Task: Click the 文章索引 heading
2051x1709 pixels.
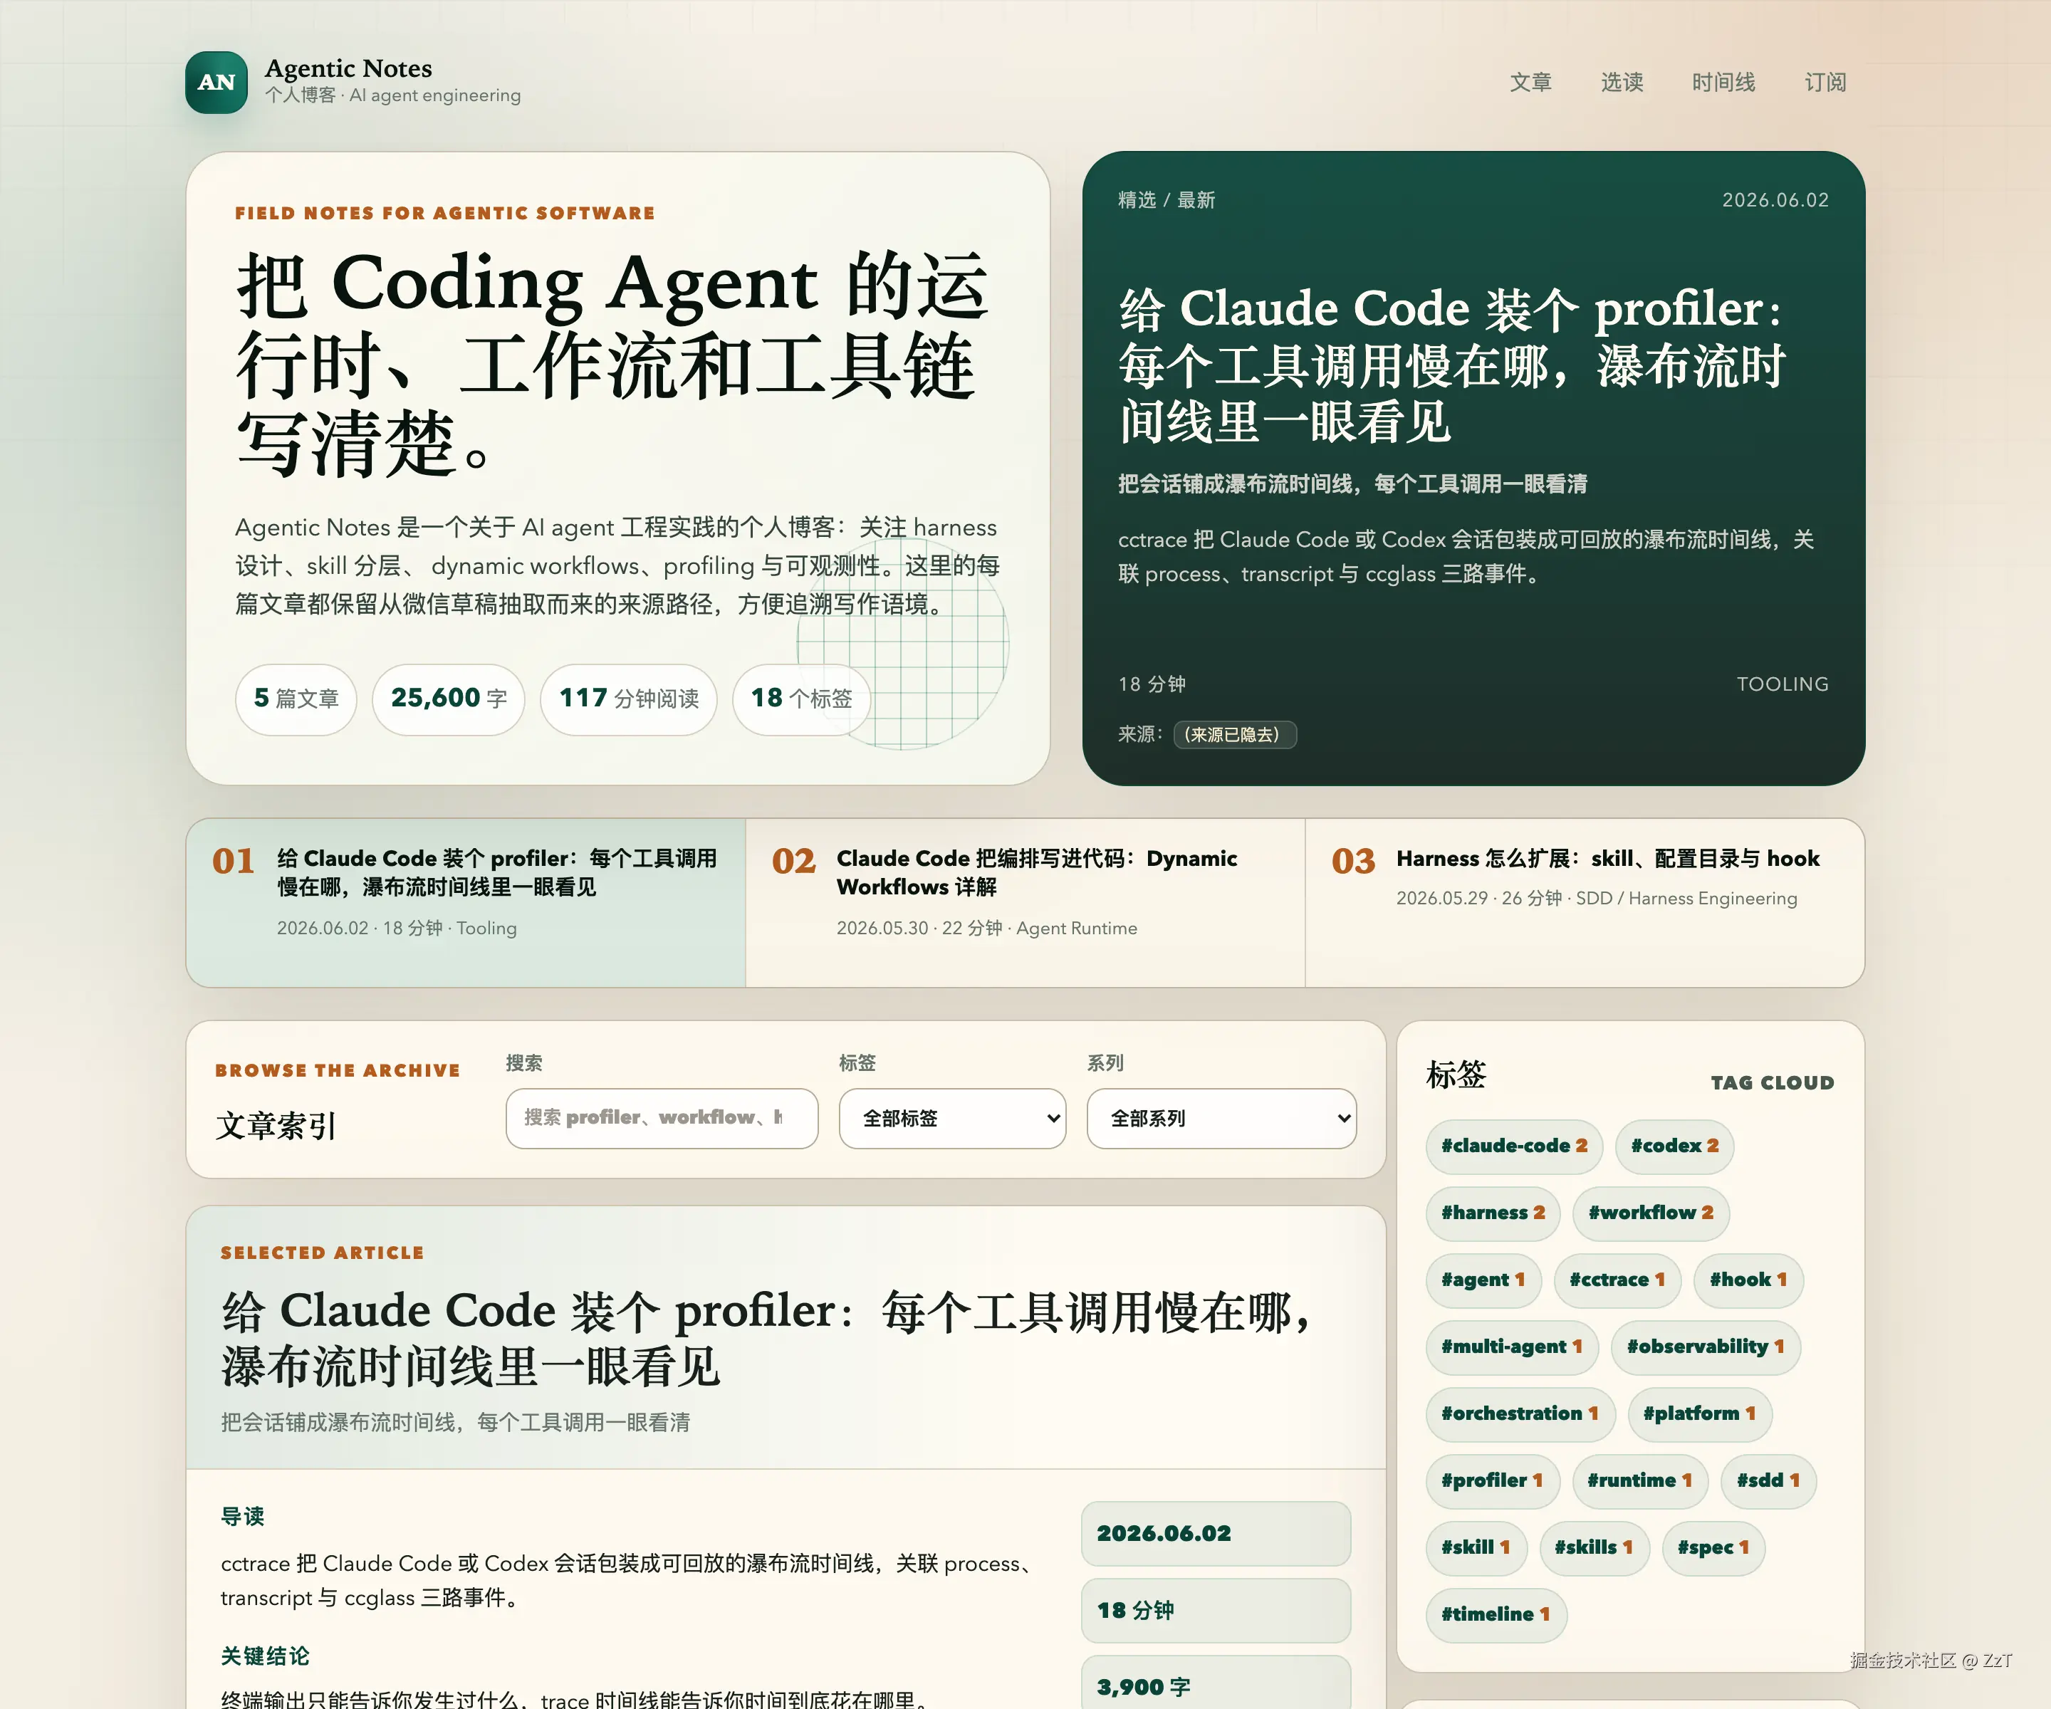Action: point(276,1126)
